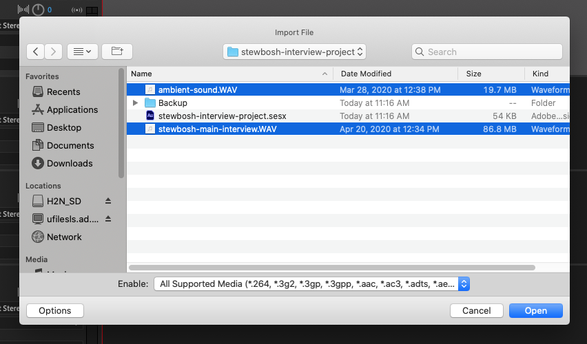Click the 86.8 MB size value
The height and width of the screenshot is (344, 587).
click(500, 129)
